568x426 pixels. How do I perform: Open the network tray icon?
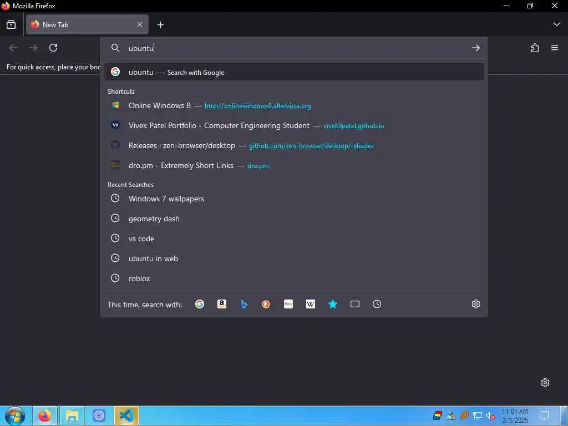point(478,416)
